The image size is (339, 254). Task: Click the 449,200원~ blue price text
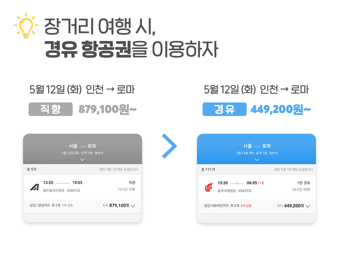tap(281, 109)
